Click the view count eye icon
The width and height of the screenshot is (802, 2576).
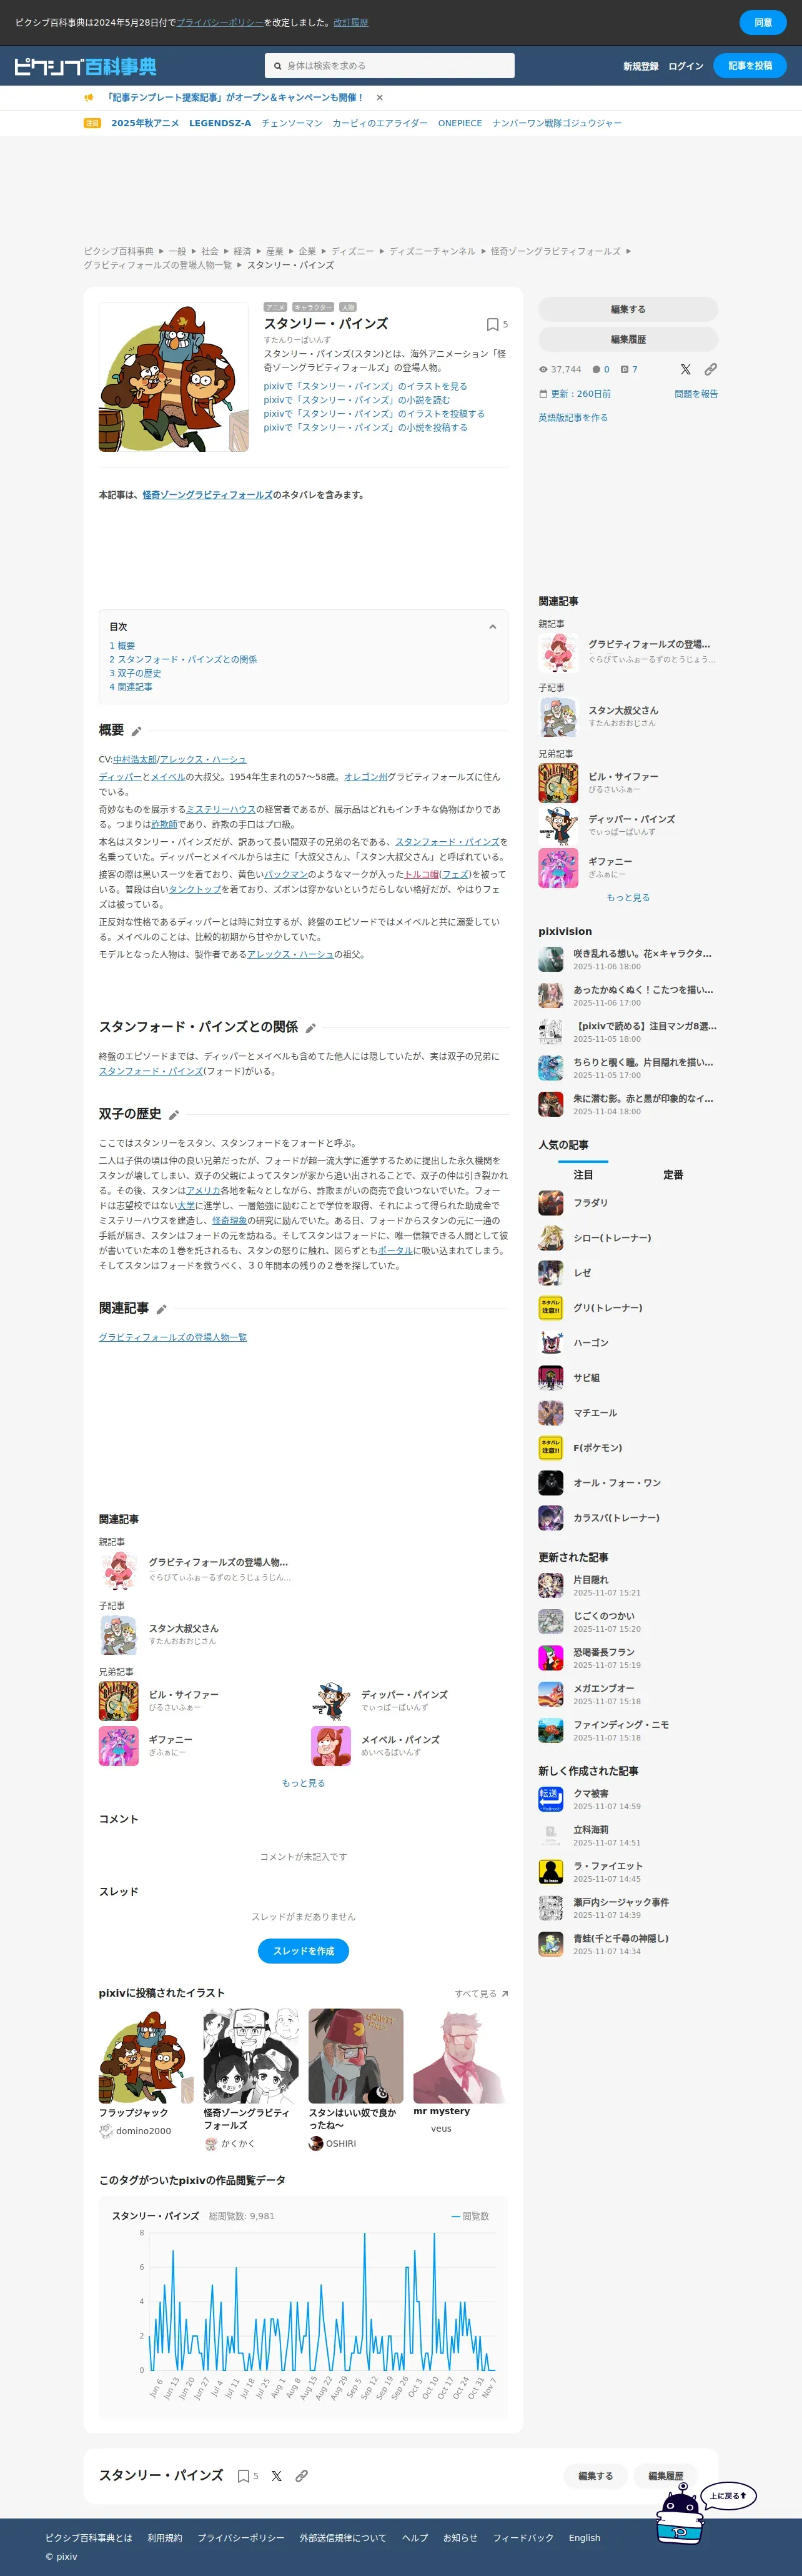[x=543, y=369]
